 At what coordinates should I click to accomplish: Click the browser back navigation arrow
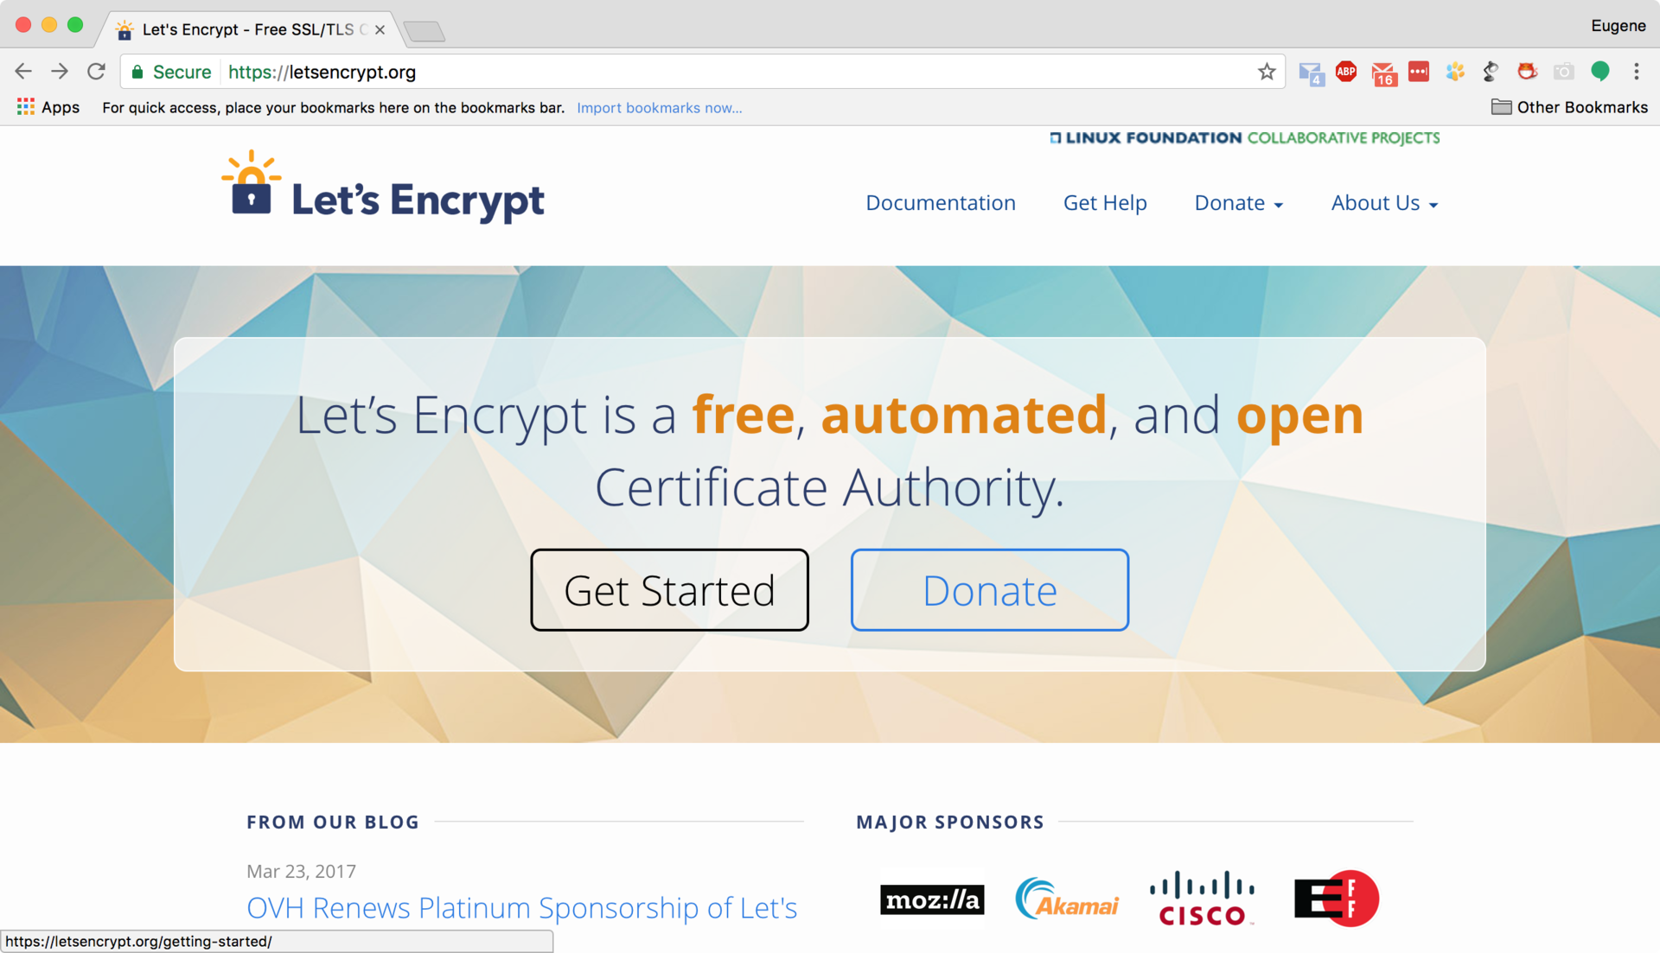(x=24, y=72)
